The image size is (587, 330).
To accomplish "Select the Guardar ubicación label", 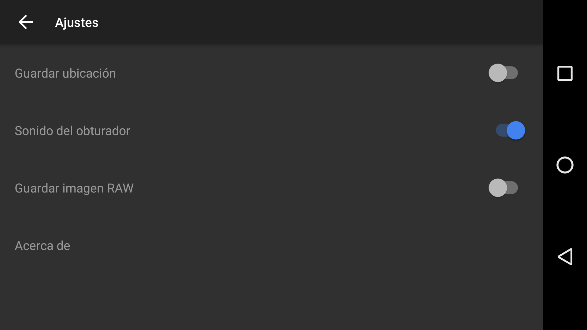I will coord(65,73).
